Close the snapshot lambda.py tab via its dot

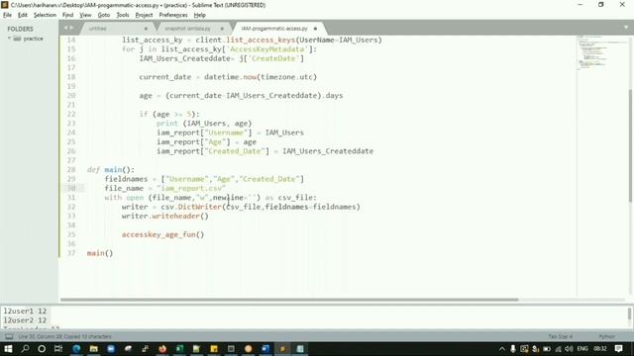(x=222, y=29)
